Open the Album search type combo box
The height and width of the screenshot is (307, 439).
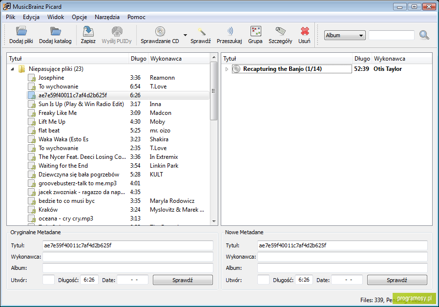(345, 35)
